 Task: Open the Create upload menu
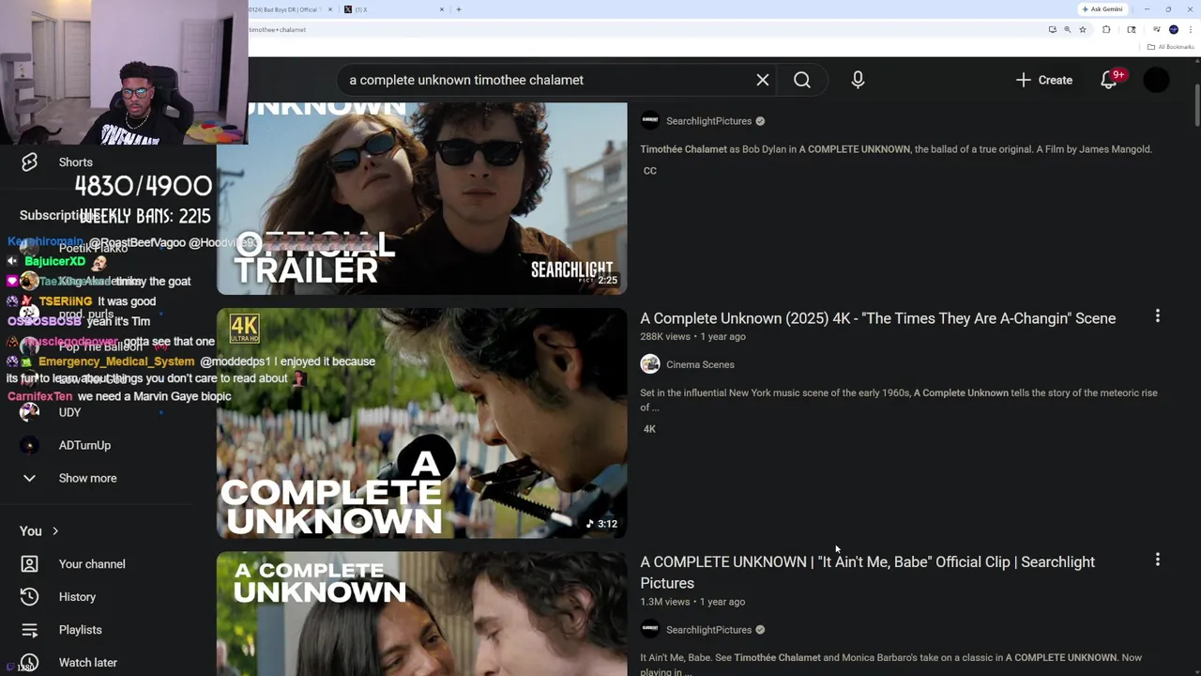pos(1044,80)
